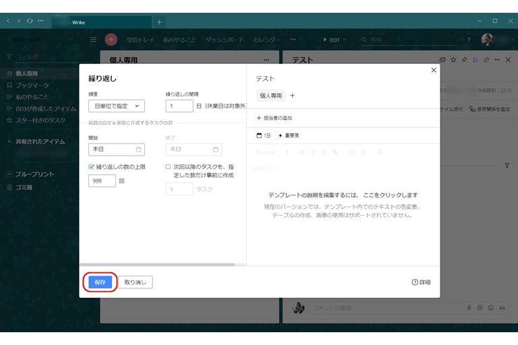Open テスト task in new window icon
The width and height of the screenshot is (518, 345).
tap(442, 60)
